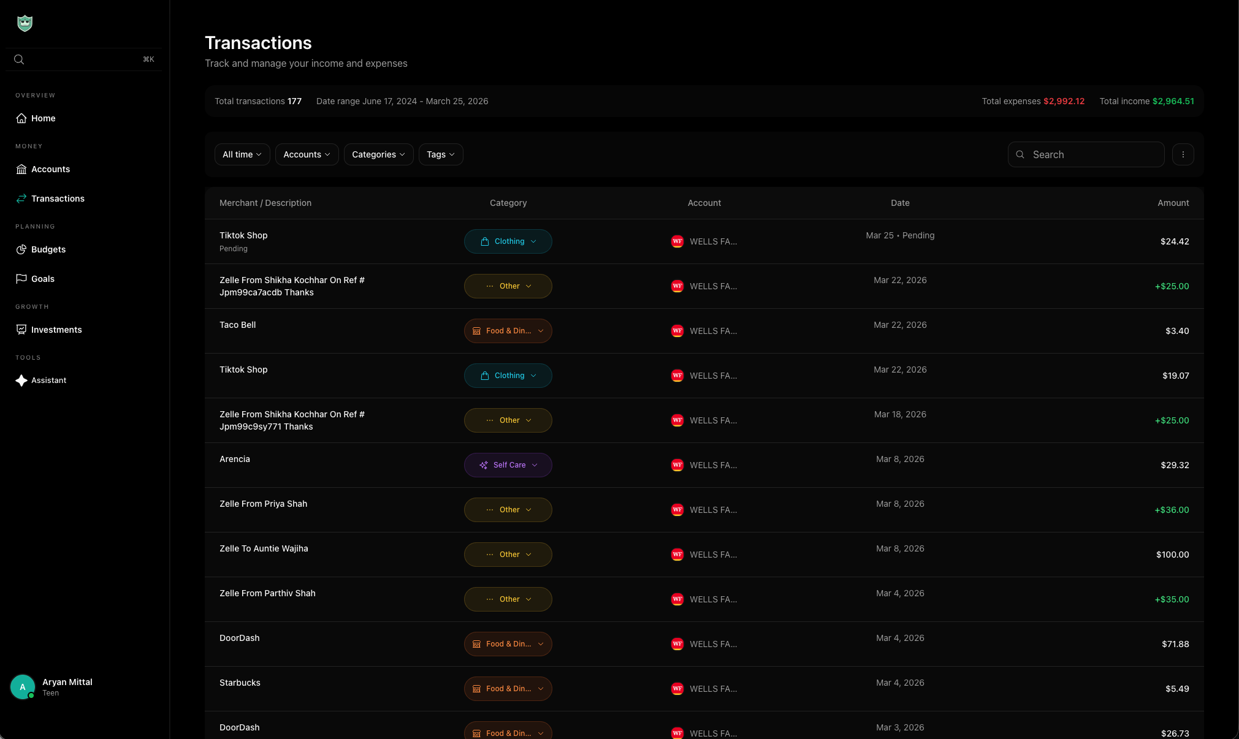1239x739 pixels.
Task: Click the Accounts bank building icon
Action: [21, 169]
